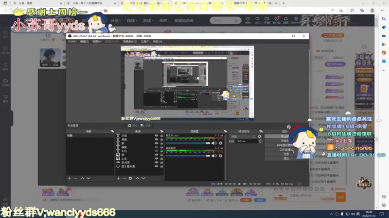Open Edge sidebar search icon
Screen dimensions: 389x218
pos(384,19)
